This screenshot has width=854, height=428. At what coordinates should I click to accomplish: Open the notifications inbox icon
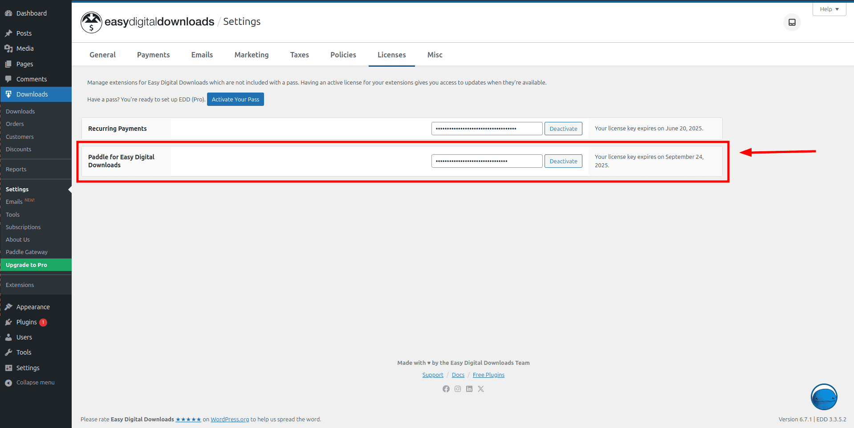pyautogui.click(x=792, y=22)
